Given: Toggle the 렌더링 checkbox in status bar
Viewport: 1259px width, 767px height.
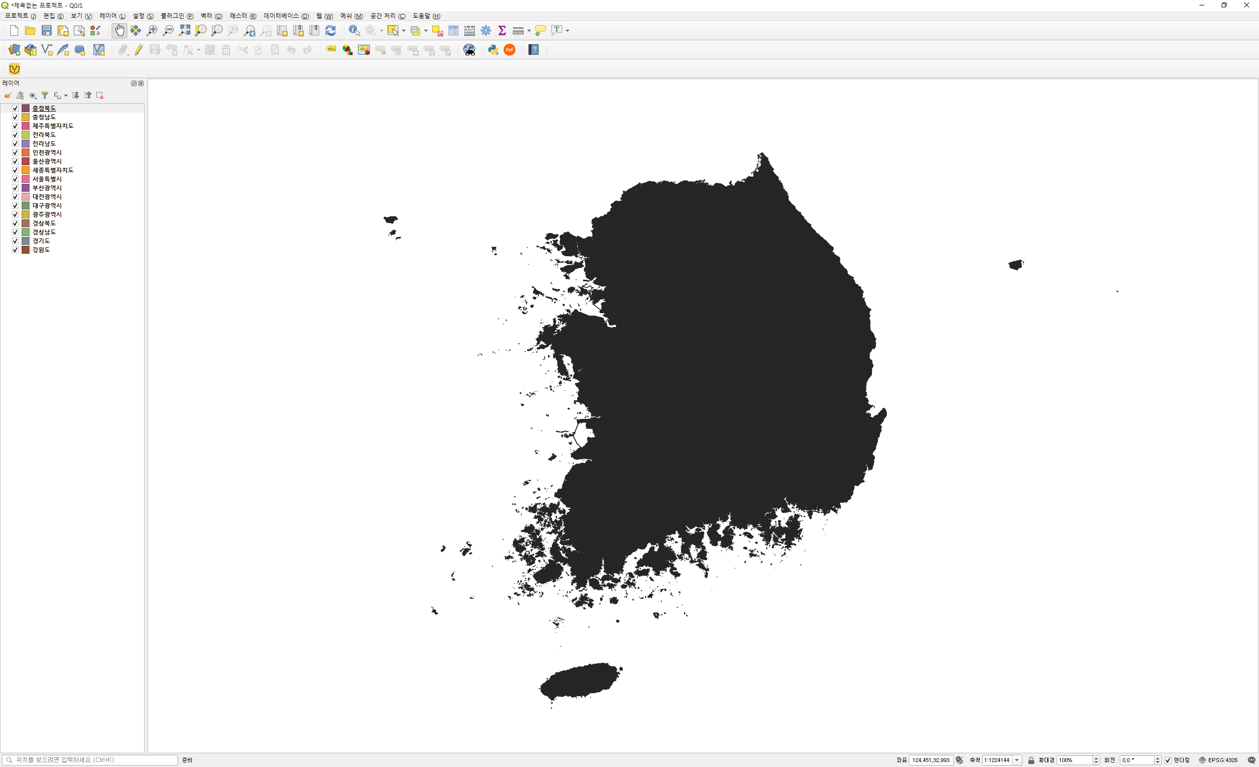Looking at the screenshot, I should click(1168, 760).
